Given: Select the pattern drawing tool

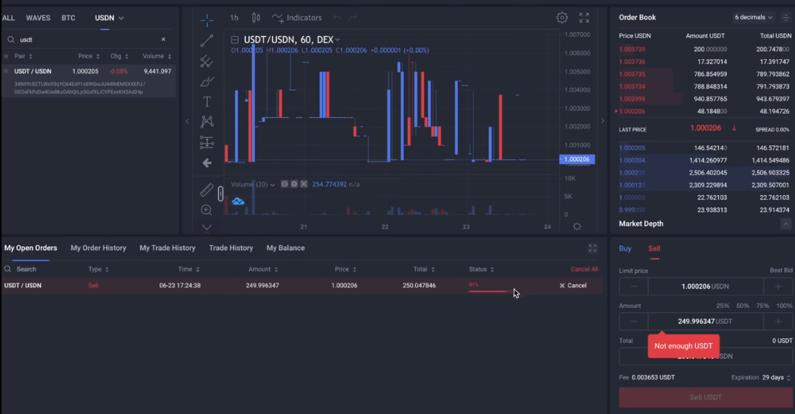Looking at the screenshot, I should (207, 122).
